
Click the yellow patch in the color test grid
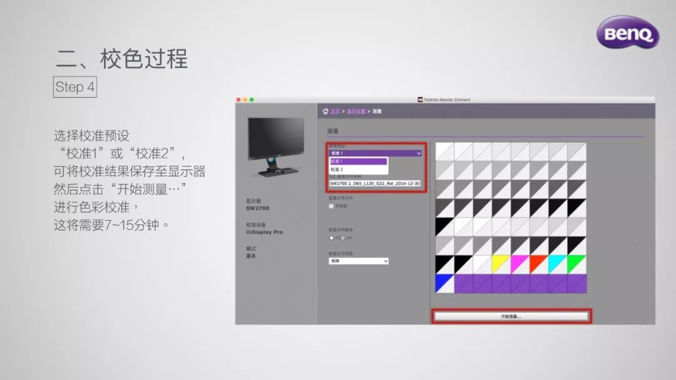(x=499, y=261)
